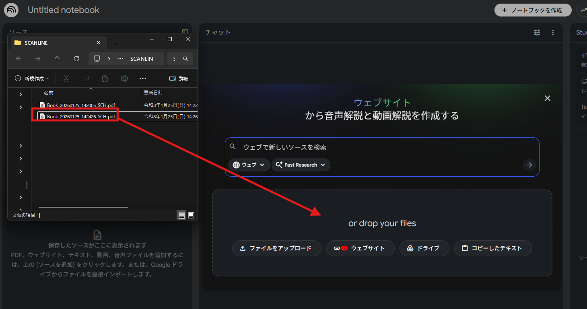Select the Copy icon in Explorer toolbar
The image size is (587, 309).
point(86,78)
